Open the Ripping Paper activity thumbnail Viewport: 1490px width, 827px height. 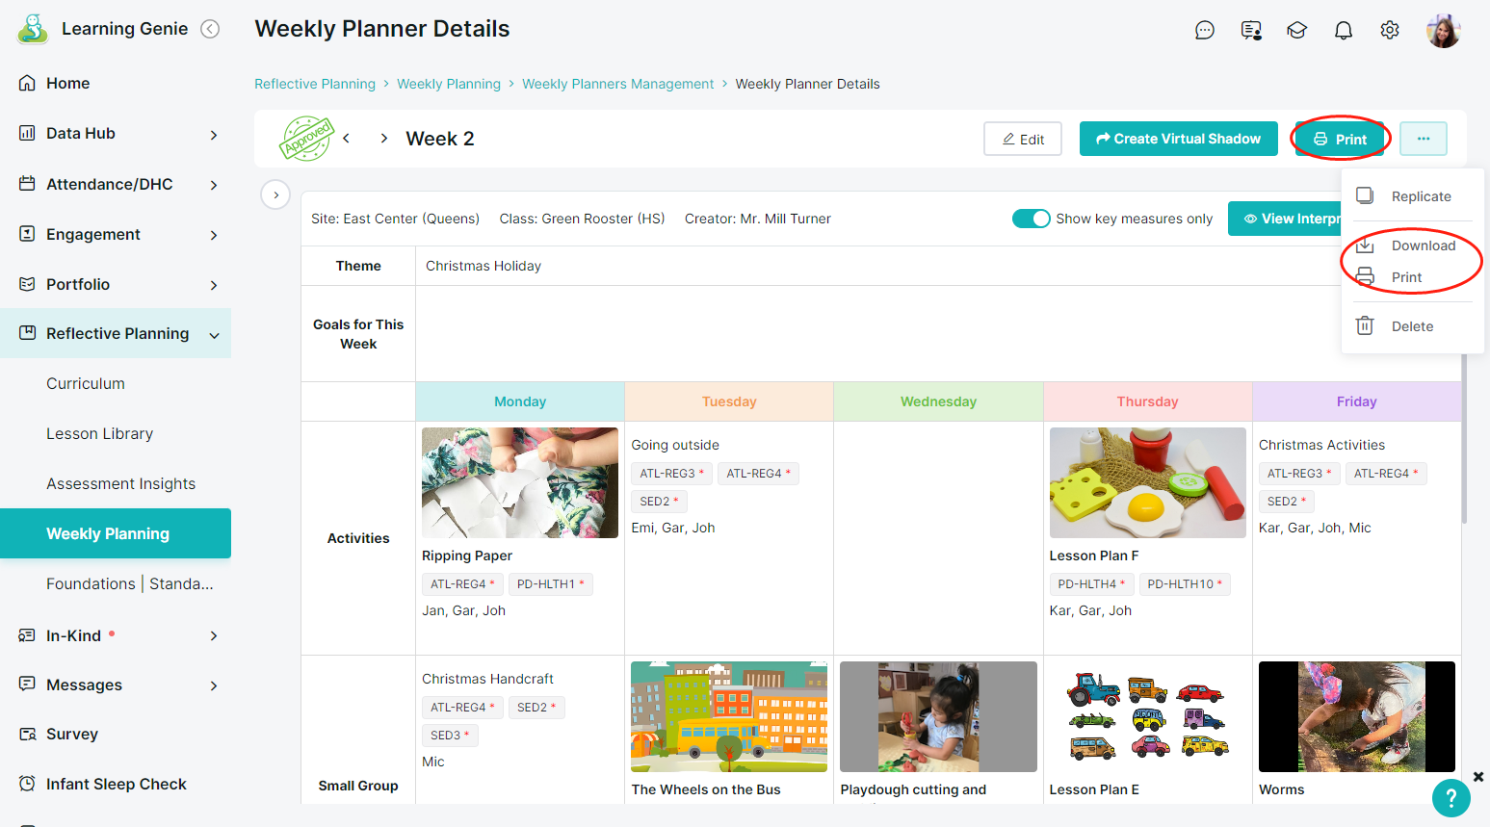click(x=520, y=482)
